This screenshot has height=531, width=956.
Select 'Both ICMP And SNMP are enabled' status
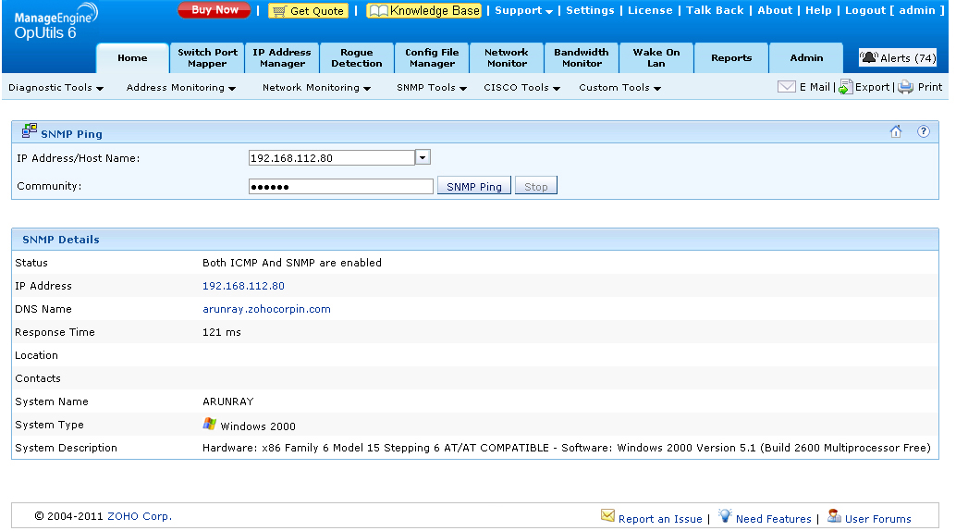292,263
